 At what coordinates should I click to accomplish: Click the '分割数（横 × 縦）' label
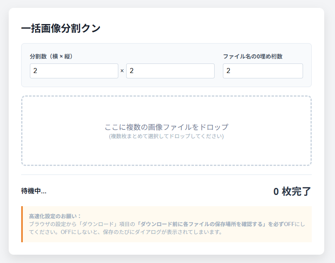coord(51,56)
